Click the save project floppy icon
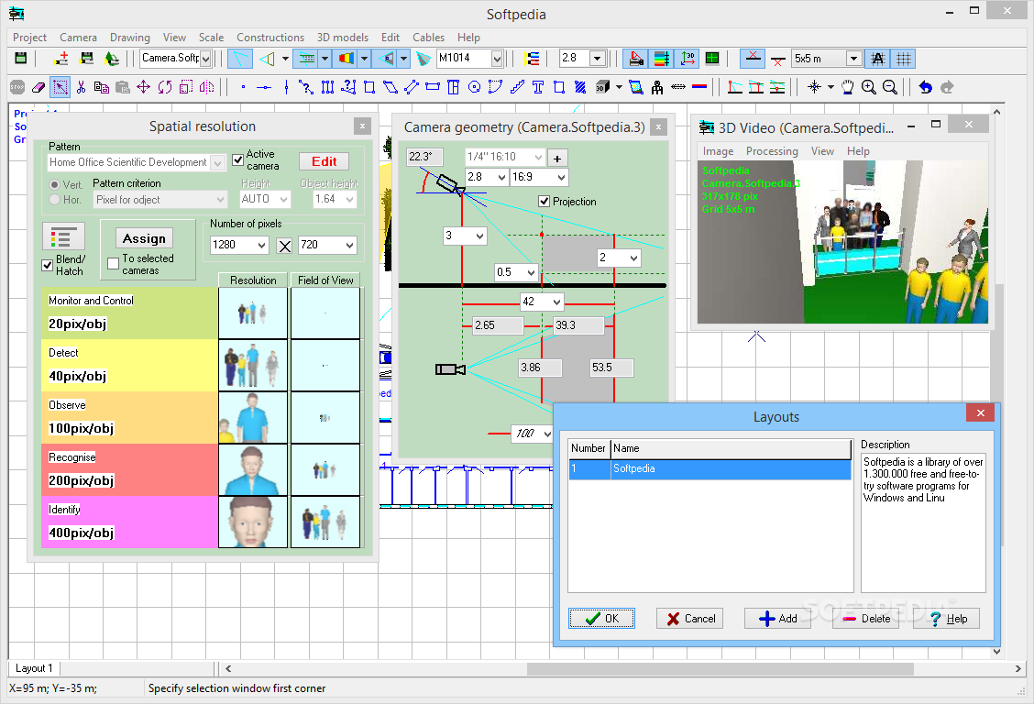The image size is (1034, 704). 20,58
